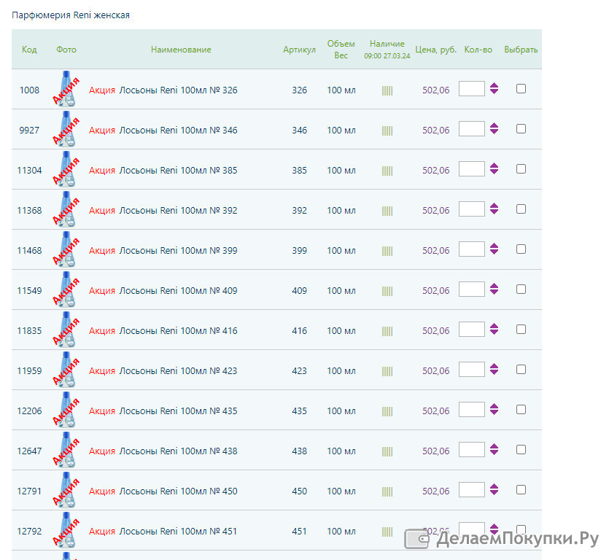The image size is (609, 560).
Task: Click the quantity box for lotion № 385
Action: pos(471,169)
